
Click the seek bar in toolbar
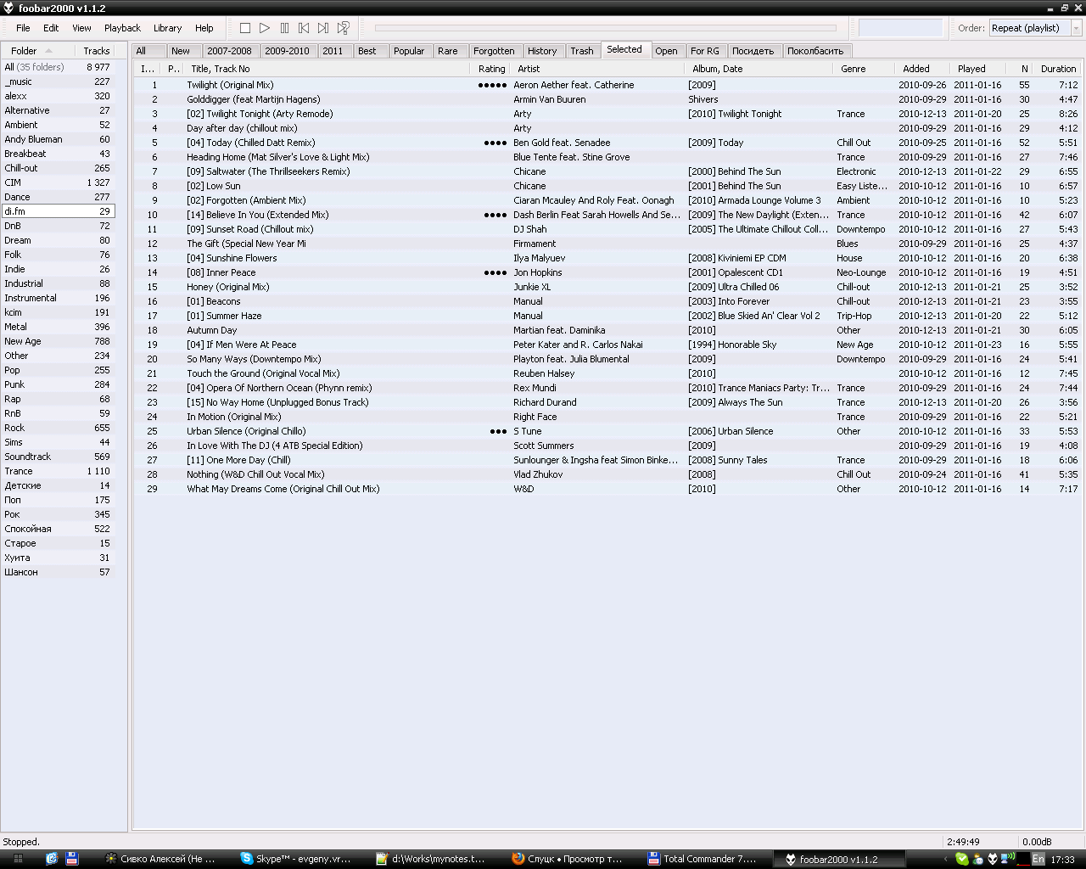click(606, 28)
